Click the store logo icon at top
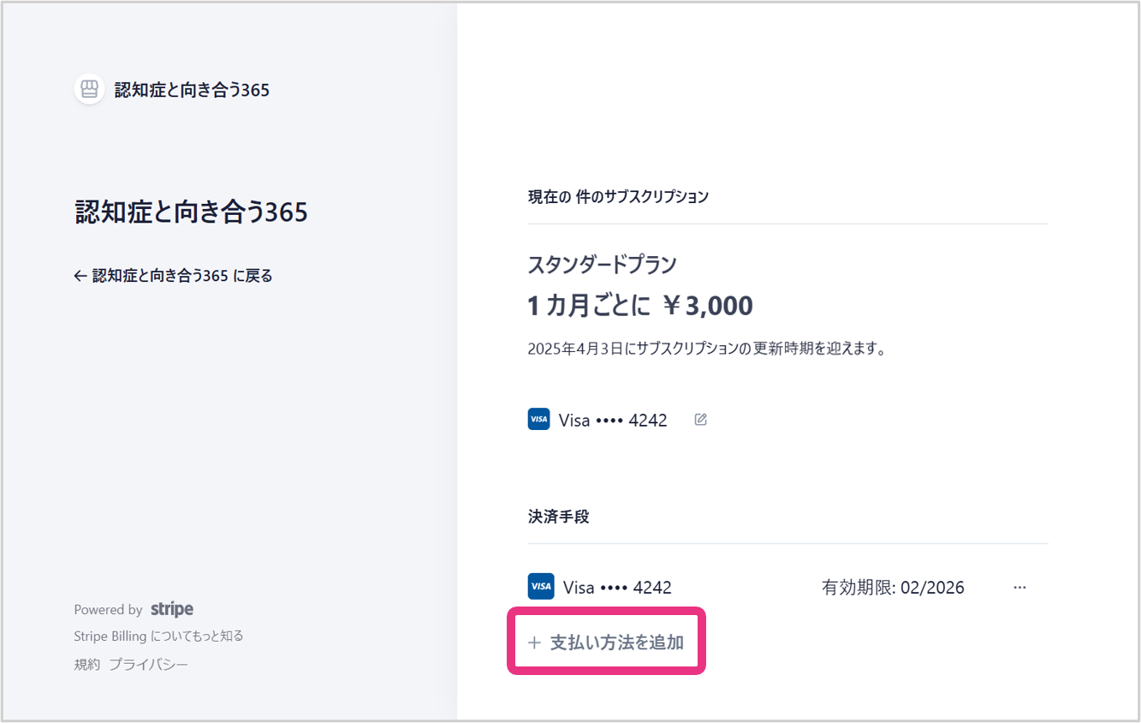Image resolution: width=1141 pixels, height=723 pixels. click(x=89, y=89)
